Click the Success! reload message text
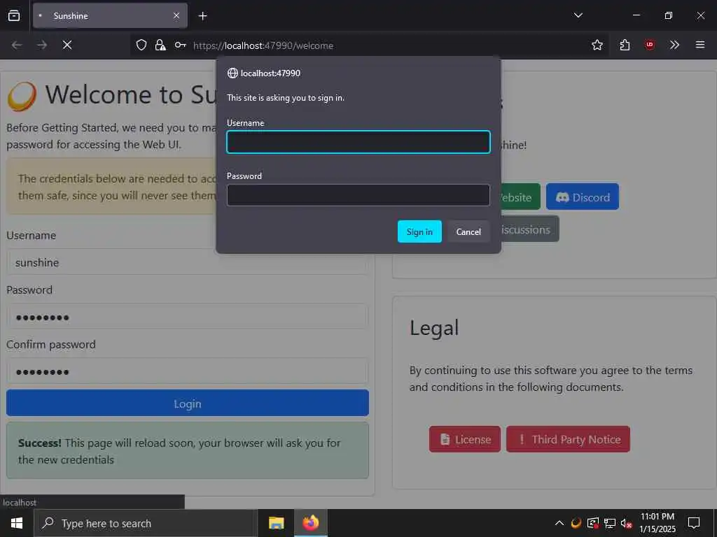 point(179,451)
